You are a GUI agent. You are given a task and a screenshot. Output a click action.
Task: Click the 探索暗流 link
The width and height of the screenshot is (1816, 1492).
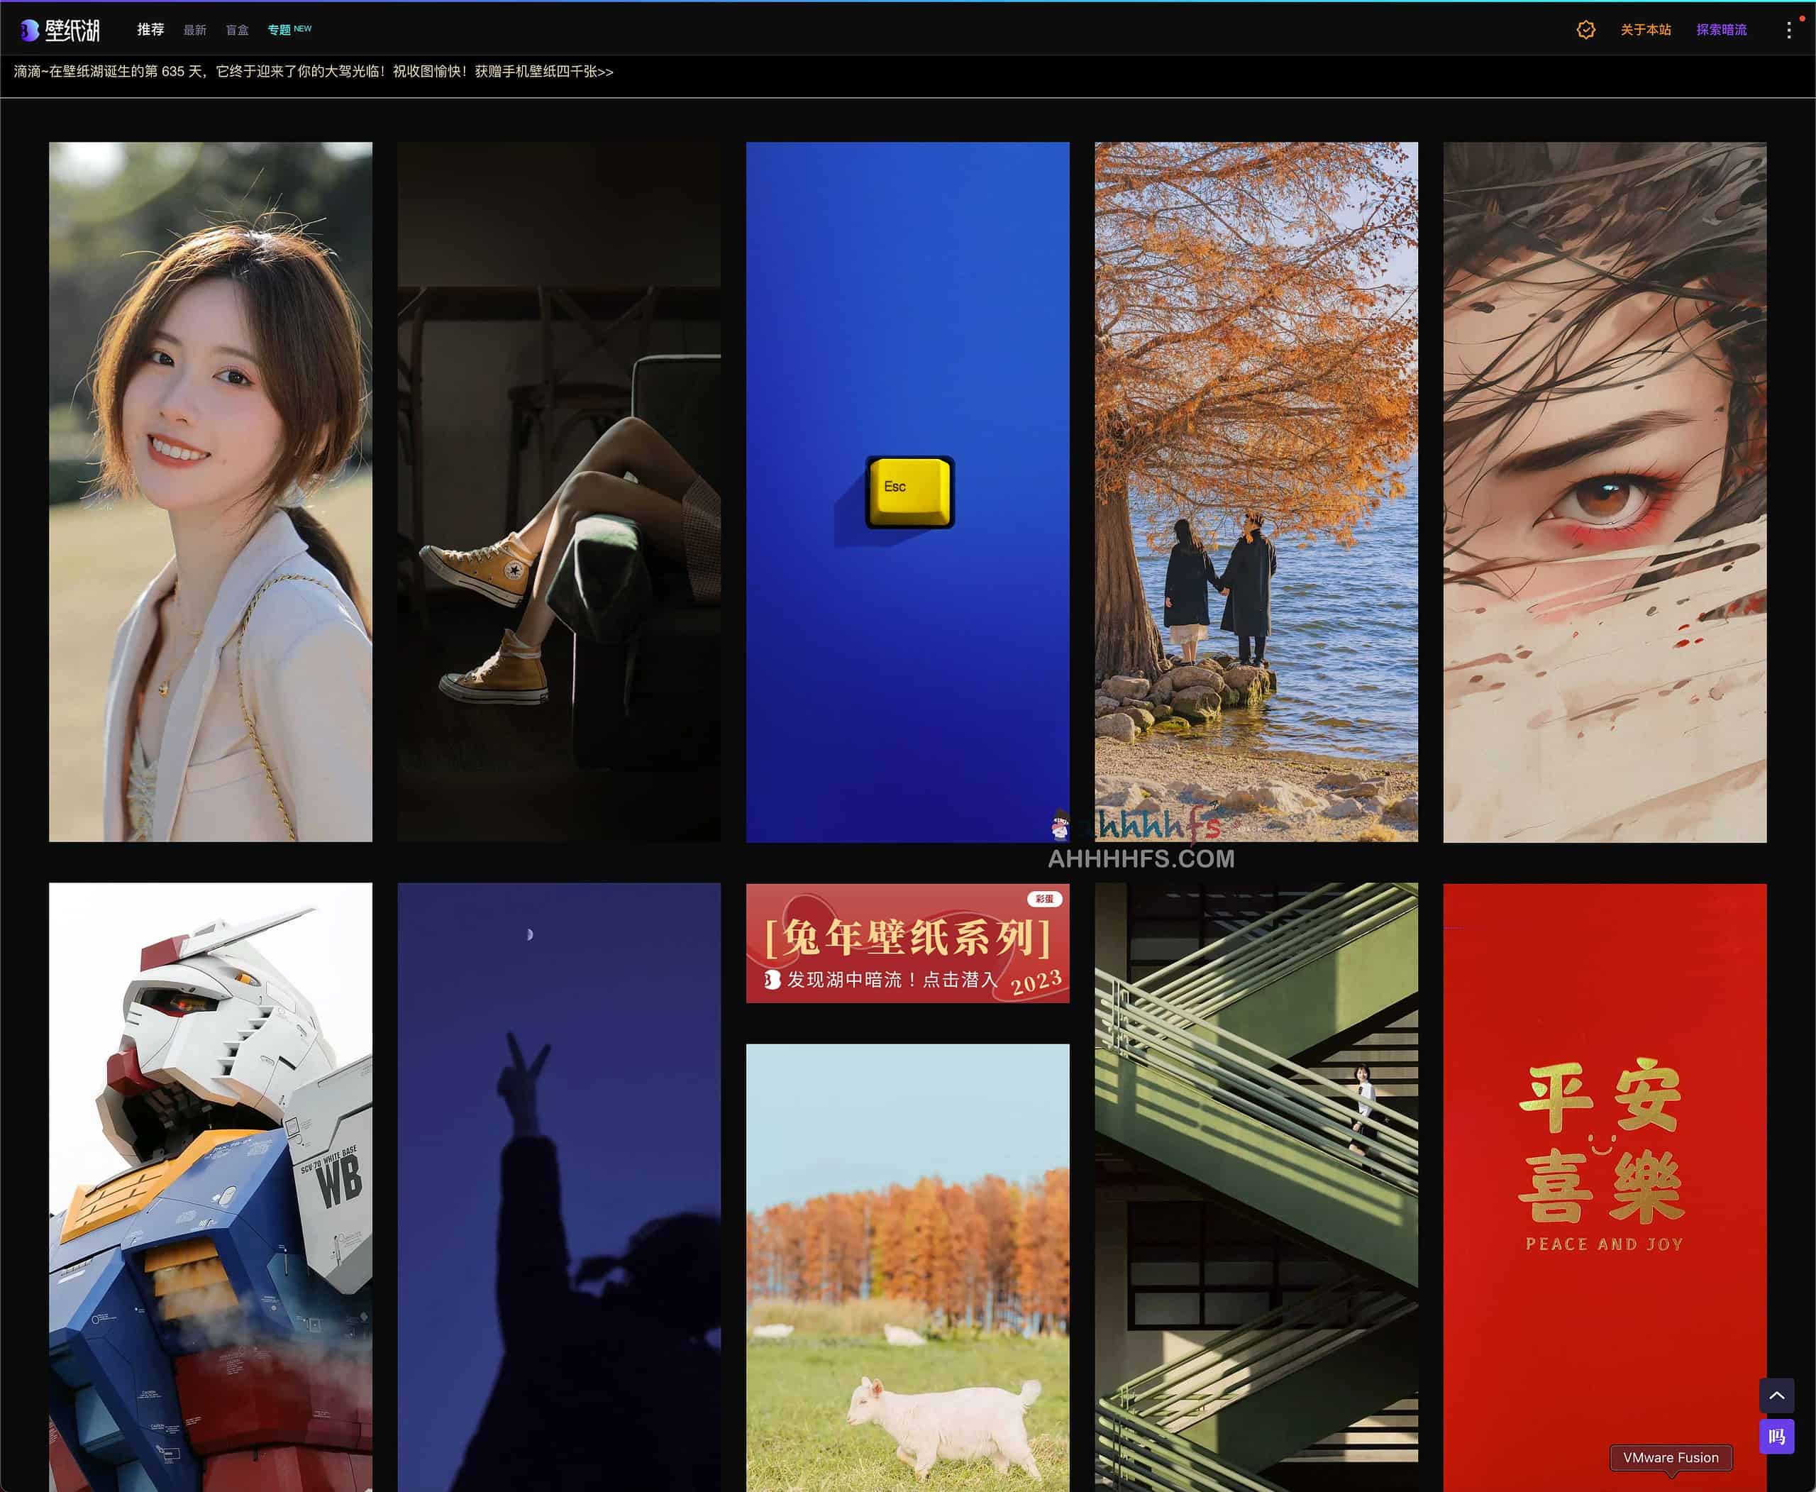[x=1721, y=30]
